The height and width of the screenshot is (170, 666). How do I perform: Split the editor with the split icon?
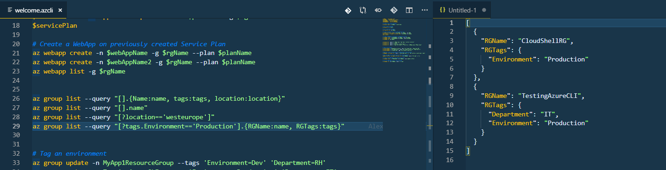(x=409, y=10)
